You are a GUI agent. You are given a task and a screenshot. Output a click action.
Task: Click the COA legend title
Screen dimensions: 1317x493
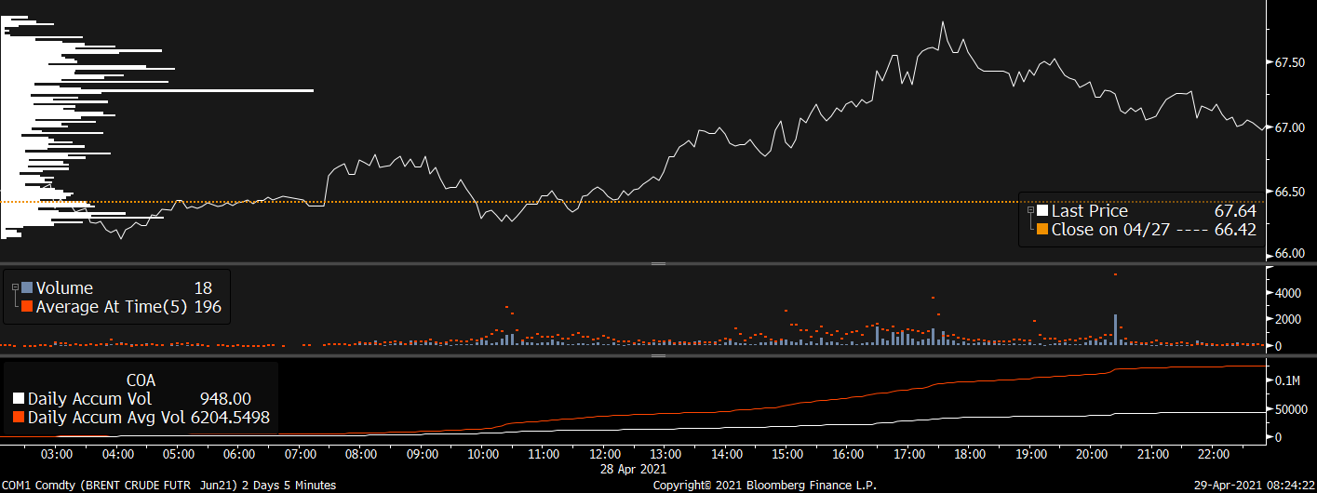(141, 380)
